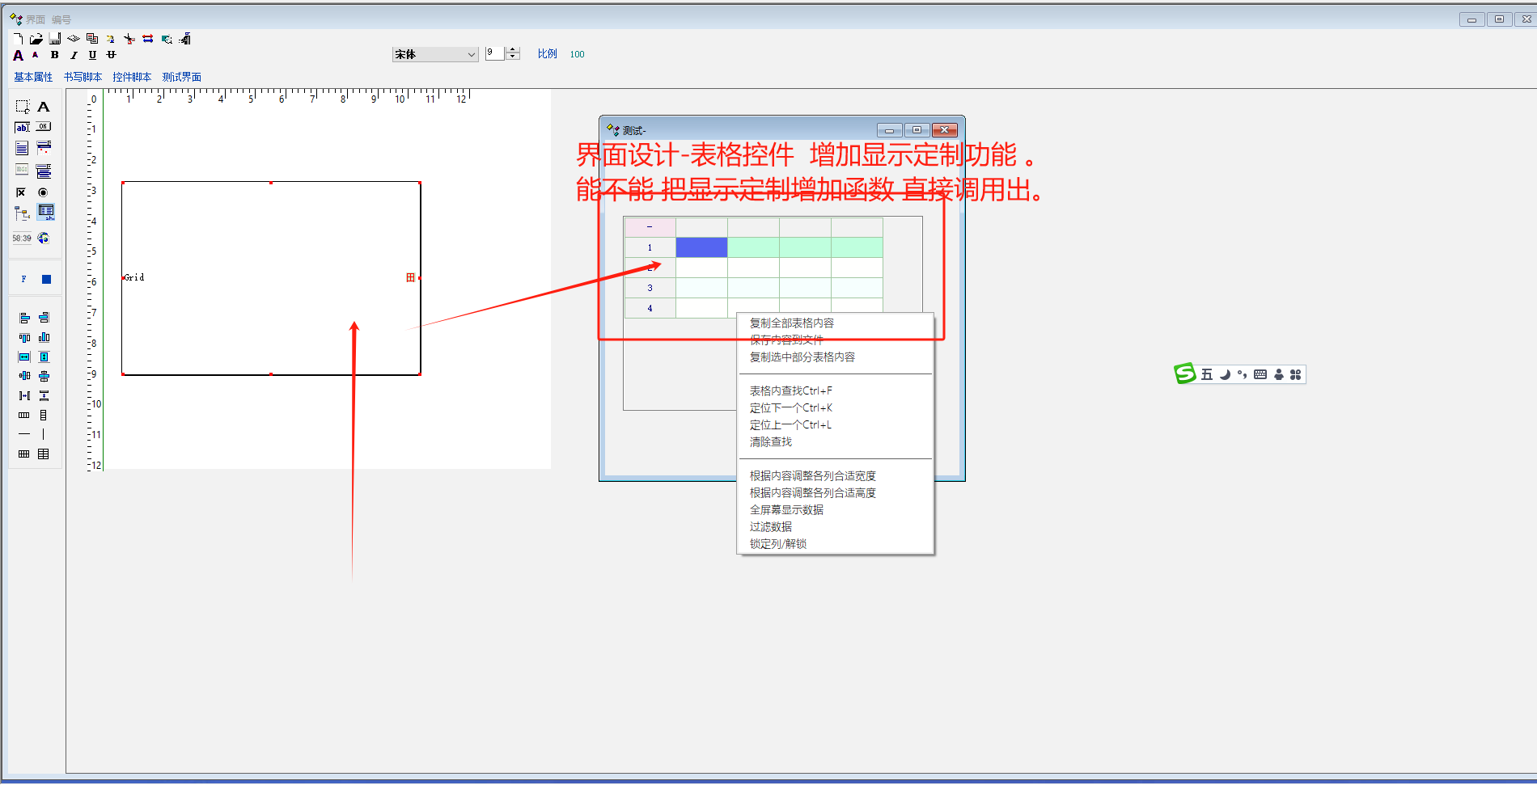Open the 基本属性 tab
Screen dimensions: 1537x785
[x=33, y=77]
